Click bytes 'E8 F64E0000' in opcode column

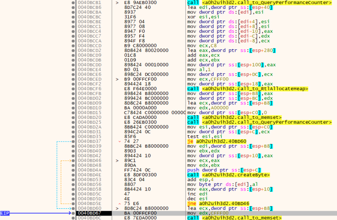140,89
